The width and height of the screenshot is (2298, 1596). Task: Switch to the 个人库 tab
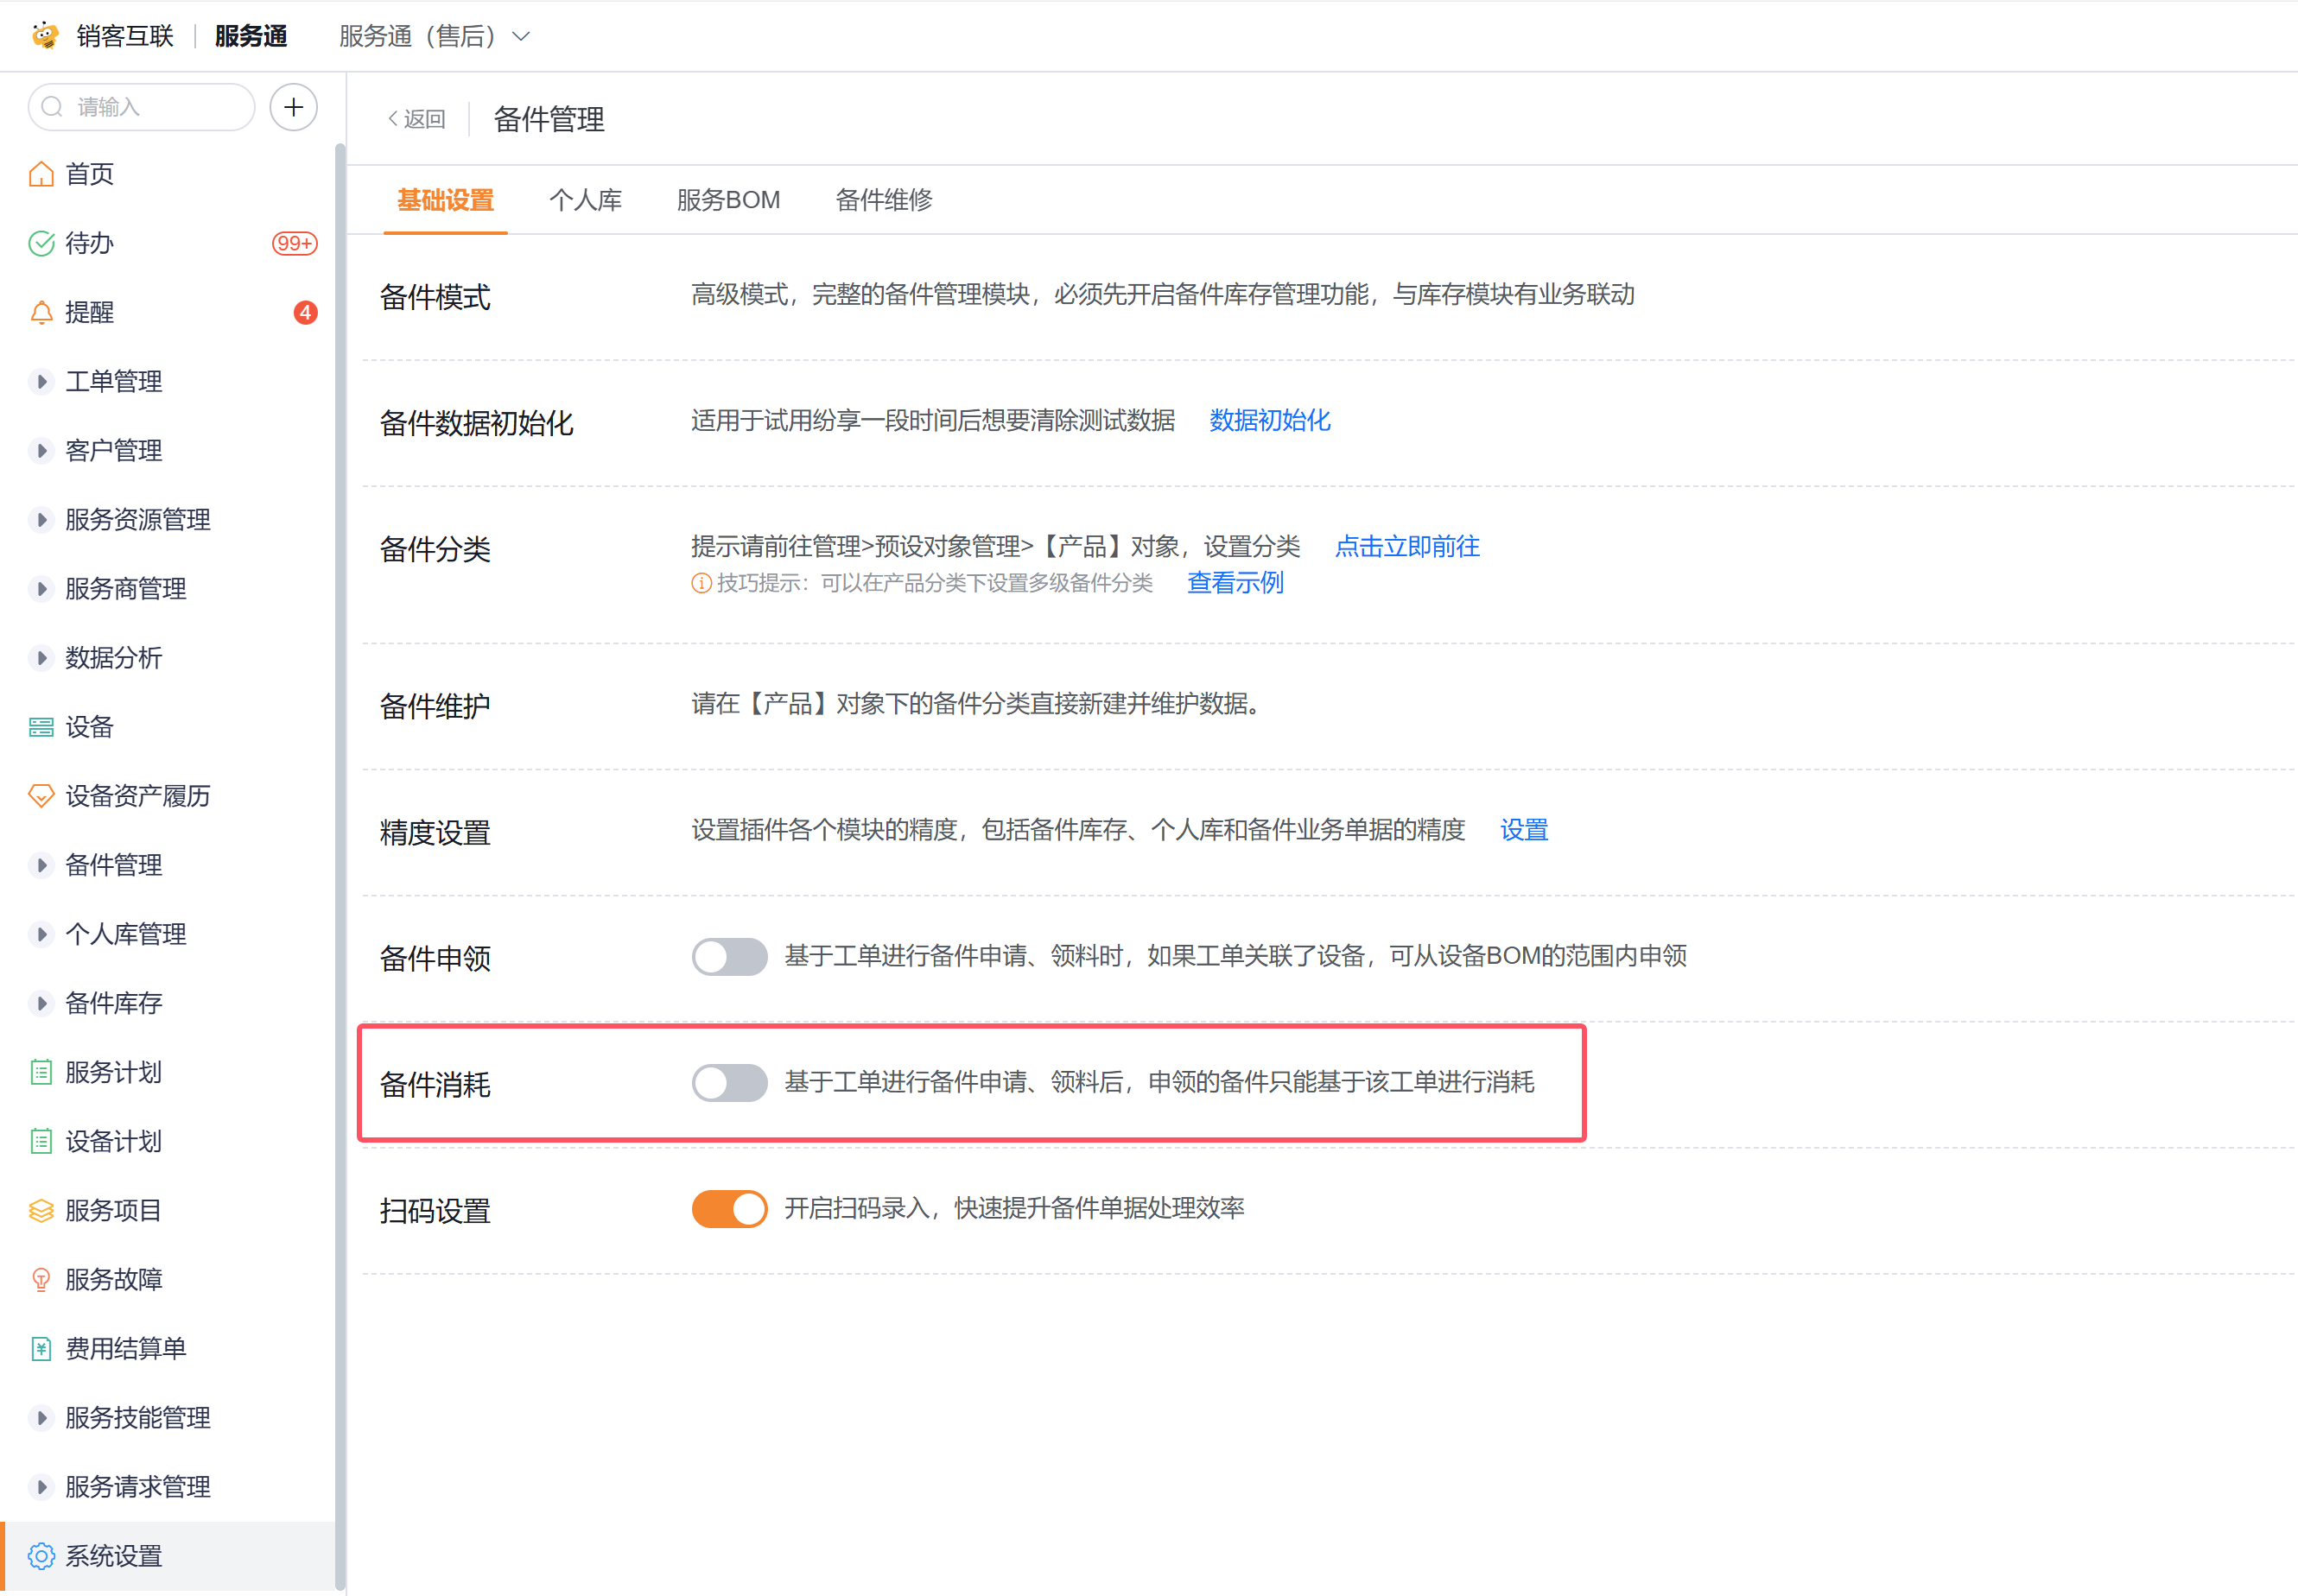click(585, 200)
